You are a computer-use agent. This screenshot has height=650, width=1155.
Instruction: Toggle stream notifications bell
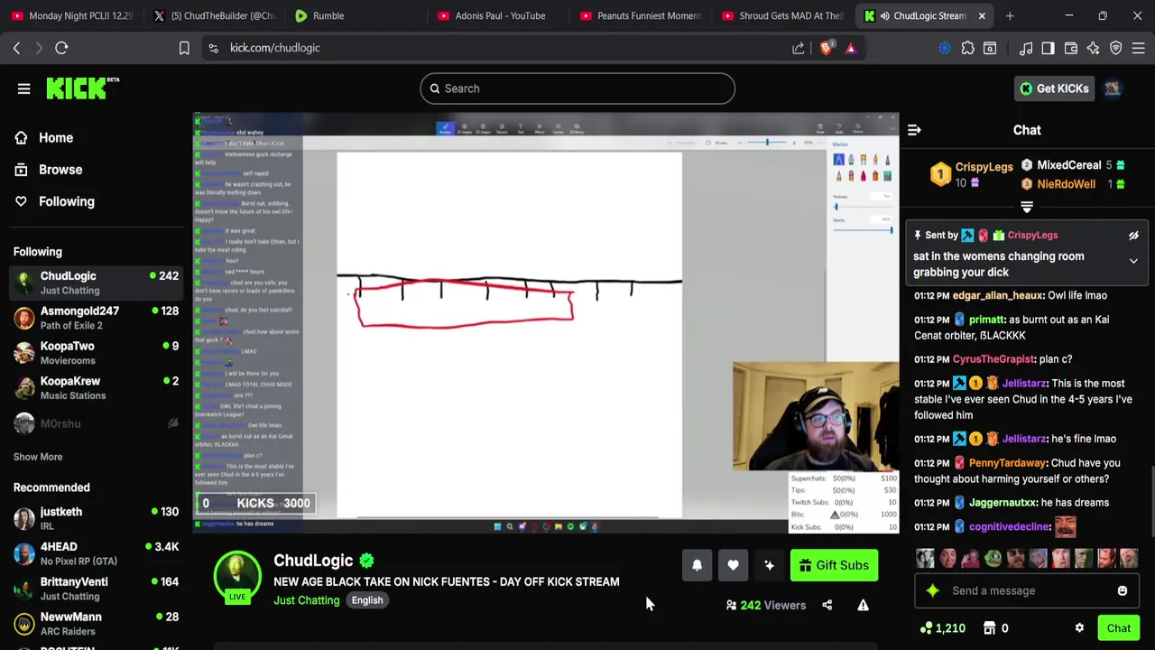coord(697,565)
